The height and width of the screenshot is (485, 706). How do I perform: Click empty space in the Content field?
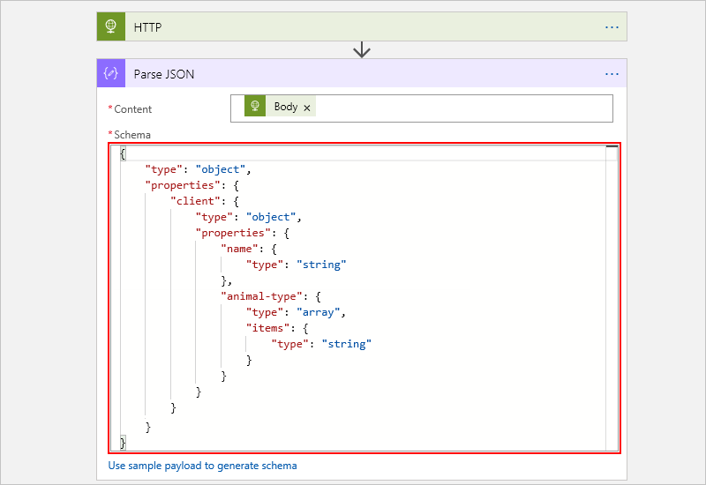[x=459, y=108]
